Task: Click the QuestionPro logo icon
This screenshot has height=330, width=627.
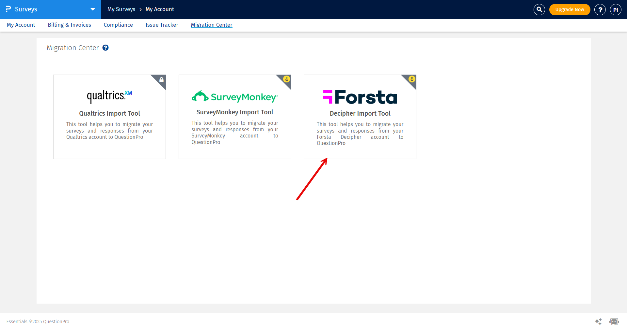Action: (8, 9)
